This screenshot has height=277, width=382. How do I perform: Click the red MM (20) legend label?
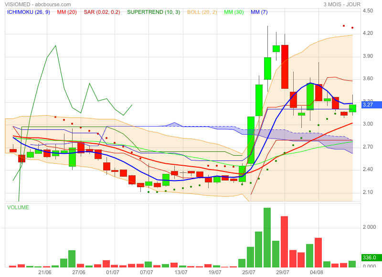pos(67,12)
